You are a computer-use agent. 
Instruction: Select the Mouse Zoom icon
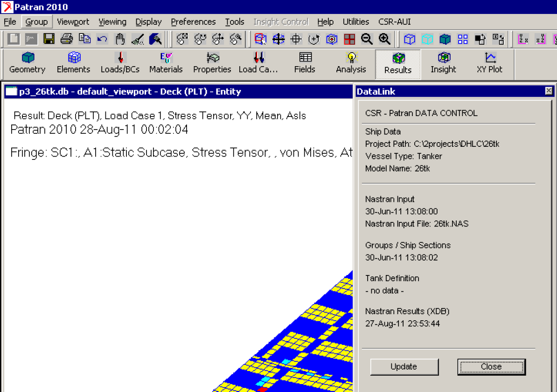pos(236,39)
